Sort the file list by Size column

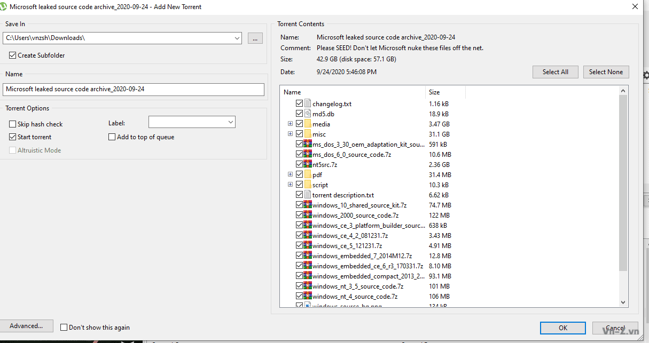(445, 92)
